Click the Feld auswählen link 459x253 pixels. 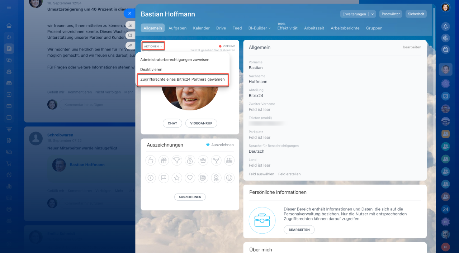pyautogui.click(x=261, y=174)
